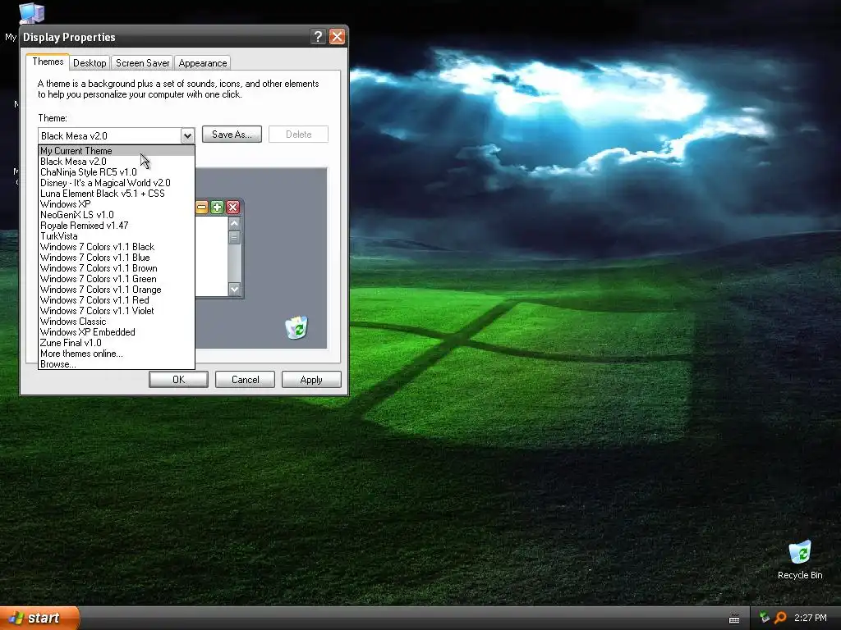Select Windows 7 Colors v1.1 Green

[117, 279]
